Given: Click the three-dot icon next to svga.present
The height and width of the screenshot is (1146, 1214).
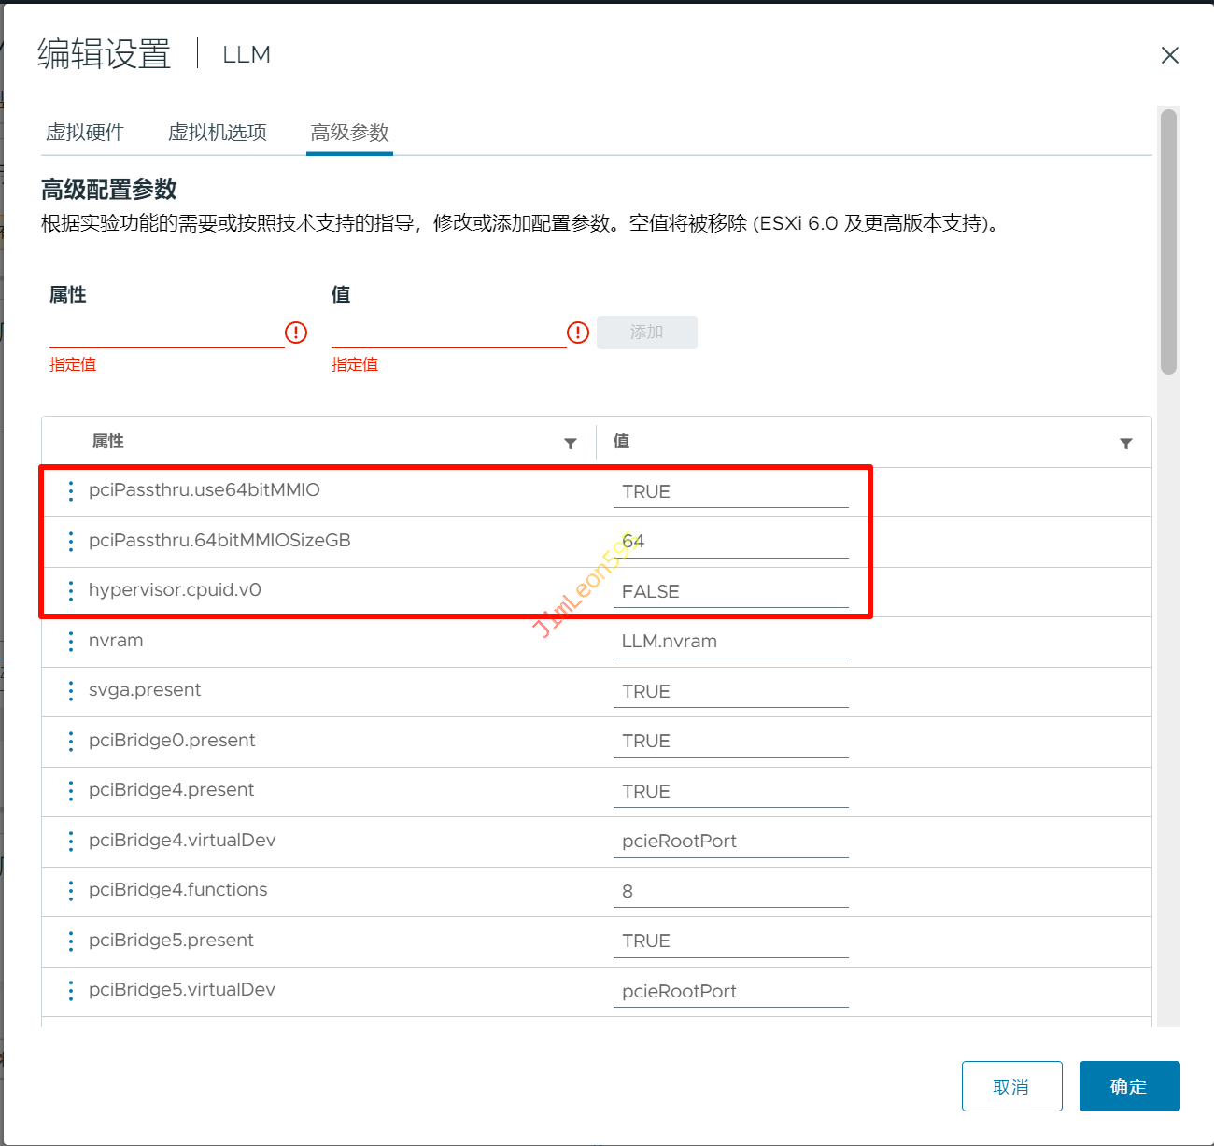Looking at the screenshot, I should [71, 691].
